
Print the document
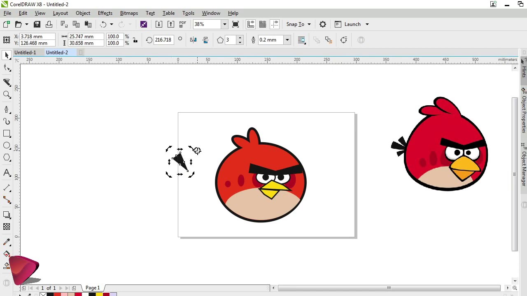point(49,24)
